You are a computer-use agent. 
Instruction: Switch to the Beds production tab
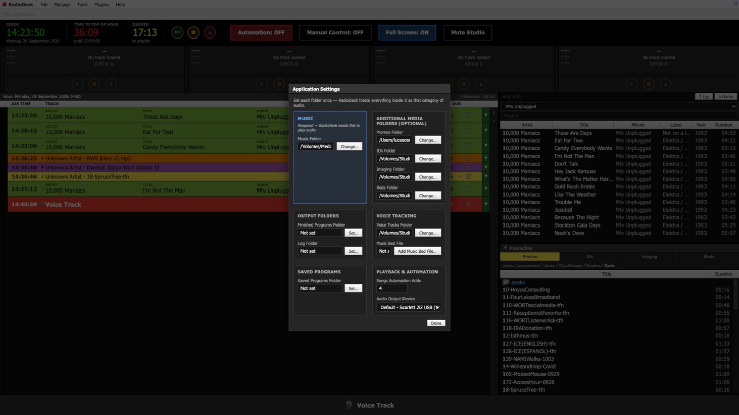click(709, 257)
